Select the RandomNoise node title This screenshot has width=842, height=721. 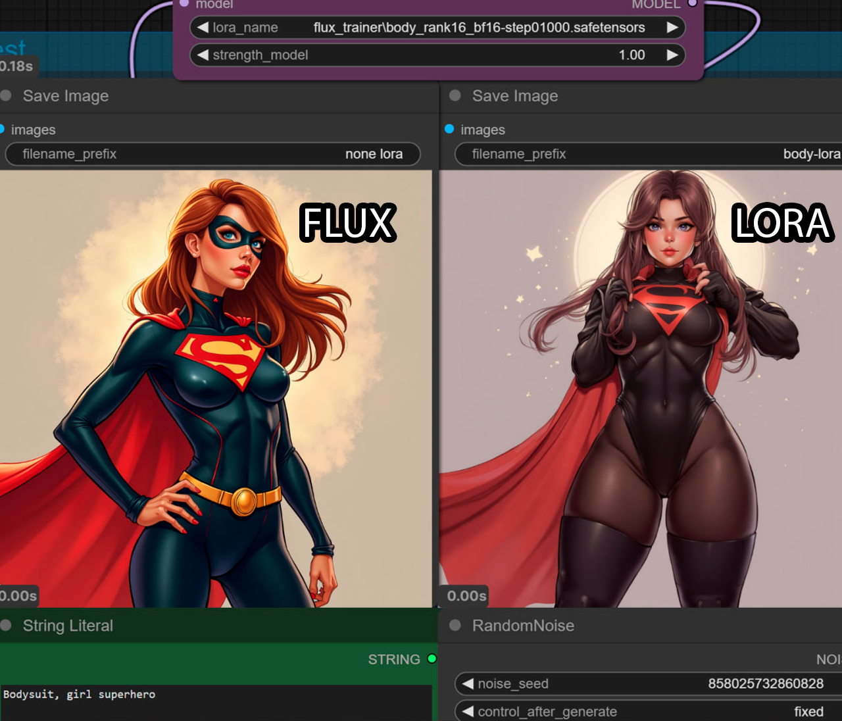(x=523, y=626)
